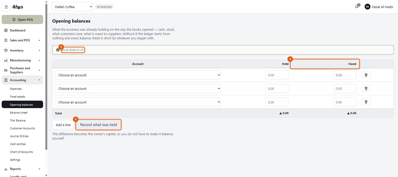Image resolution: width=398 pixels, height=177 pixels.
Task: Open the Dallah Coffee business dropdown
Action: pyautogui.click(x=72, y=7)
